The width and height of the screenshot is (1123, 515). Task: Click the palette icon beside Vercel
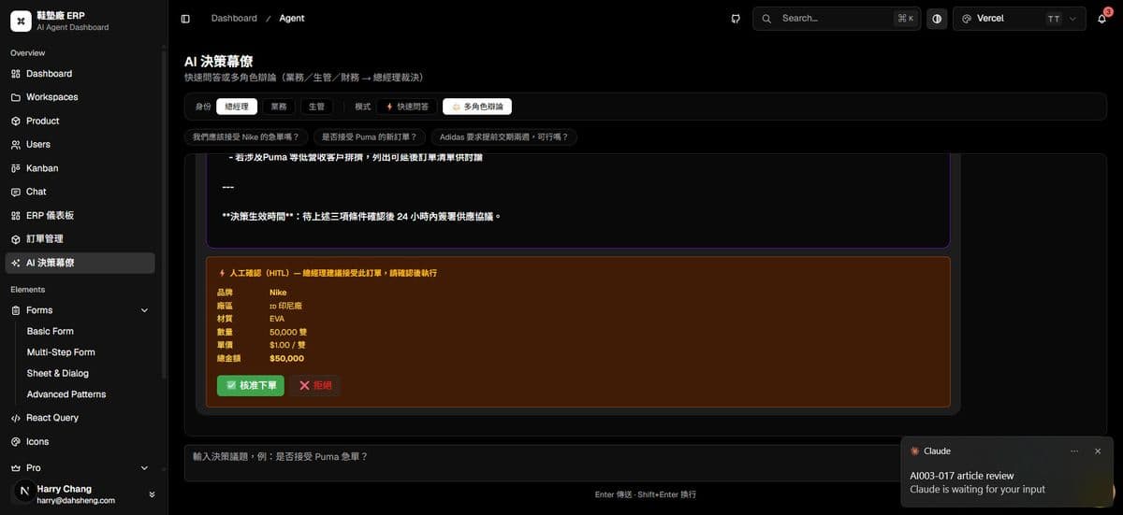tap(967, 19)
